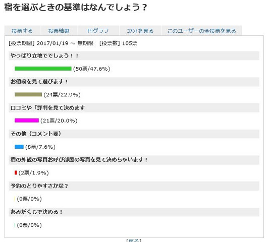The width and height of the screenshot is (271, 242).
Task: Click the page title 宿を選ぶときの基準はなんでしょう？
Action: 76,7
